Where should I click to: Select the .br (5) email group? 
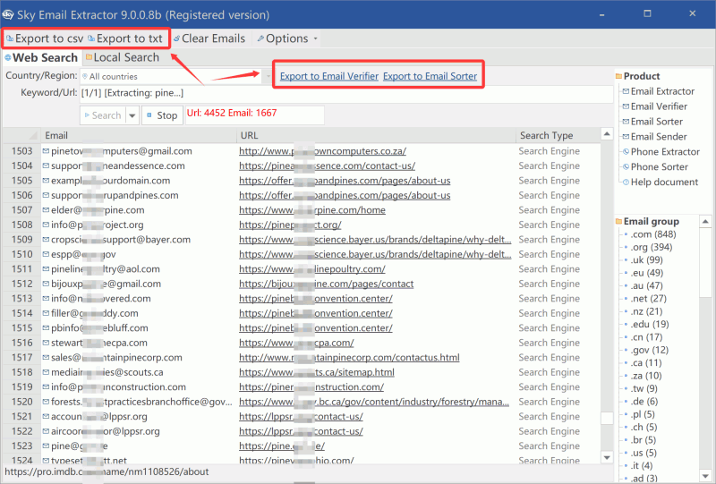pos(643,440)
